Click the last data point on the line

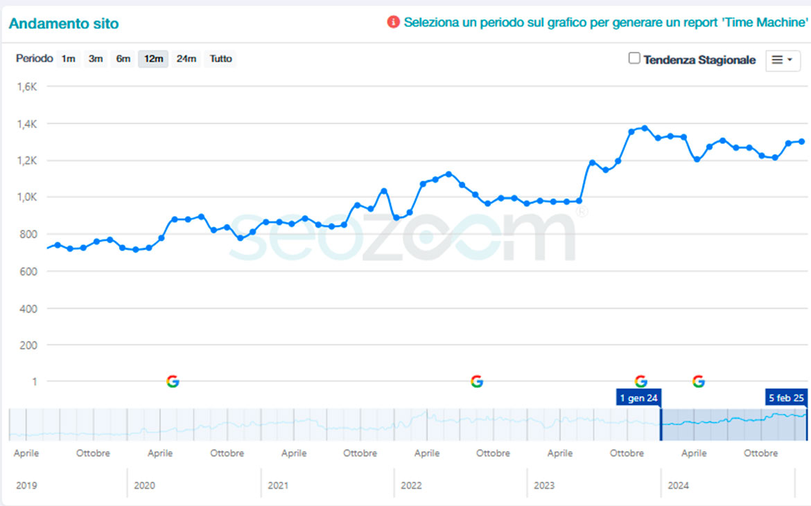point(801,141)
